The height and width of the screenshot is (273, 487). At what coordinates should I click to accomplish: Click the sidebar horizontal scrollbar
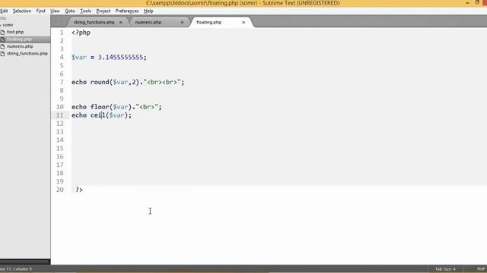point(25,262)
